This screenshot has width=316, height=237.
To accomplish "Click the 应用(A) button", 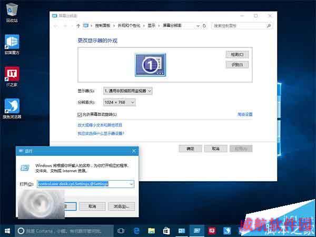I will [241, 149].
